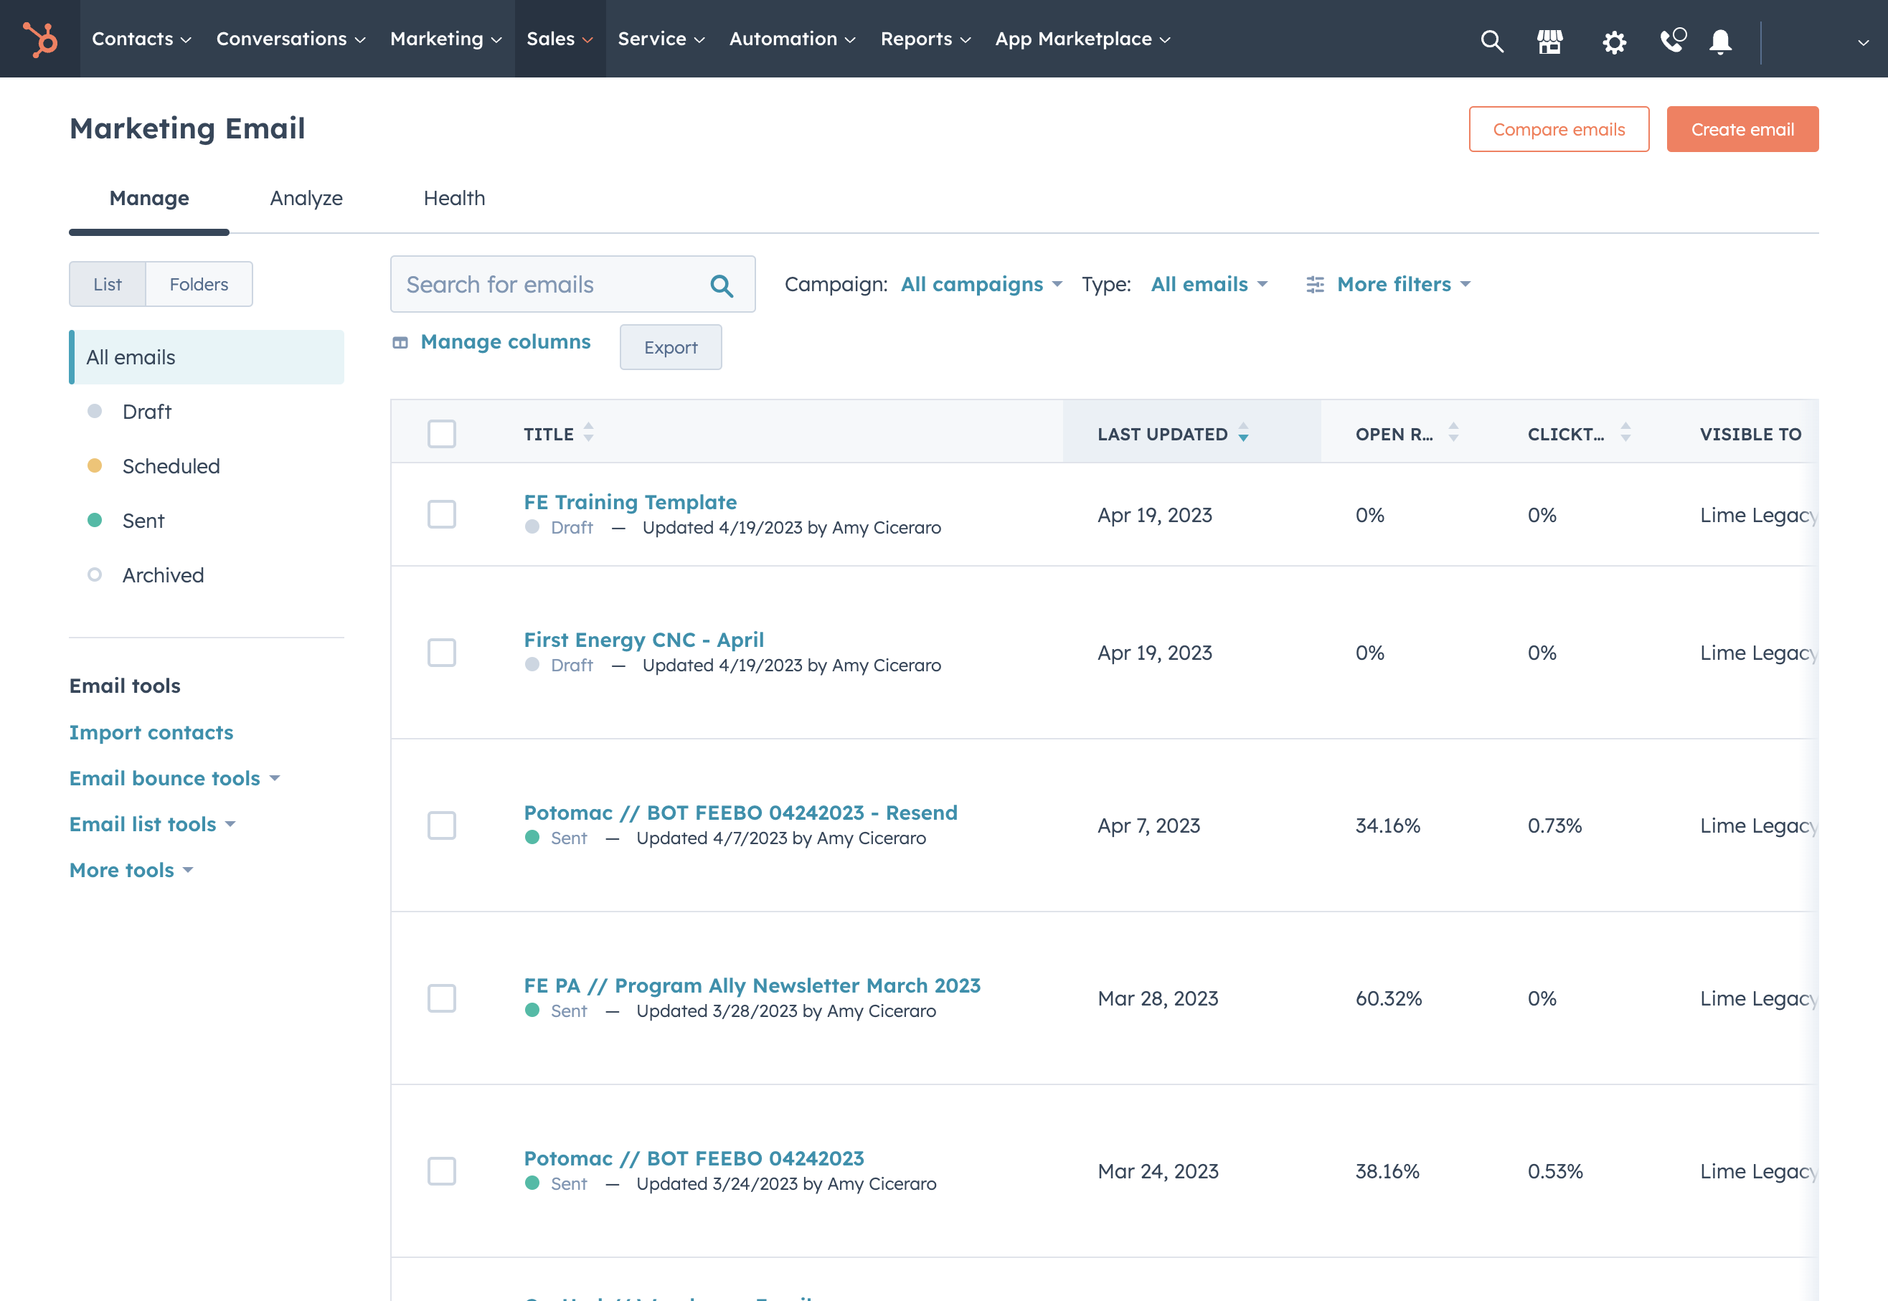Click the Export button
This screenshot has height=1301, width=1888.
[670, 347]
